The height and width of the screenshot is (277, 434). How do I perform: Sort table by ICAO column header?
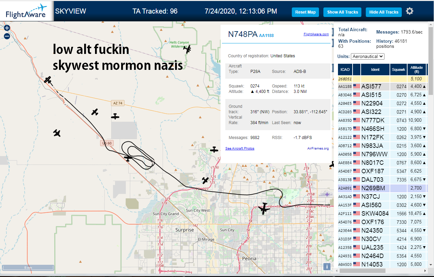(345, 70)
